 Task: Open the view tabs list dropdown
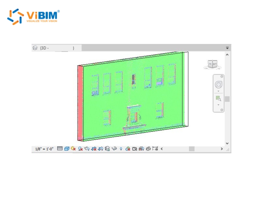(x=227, y=48)
